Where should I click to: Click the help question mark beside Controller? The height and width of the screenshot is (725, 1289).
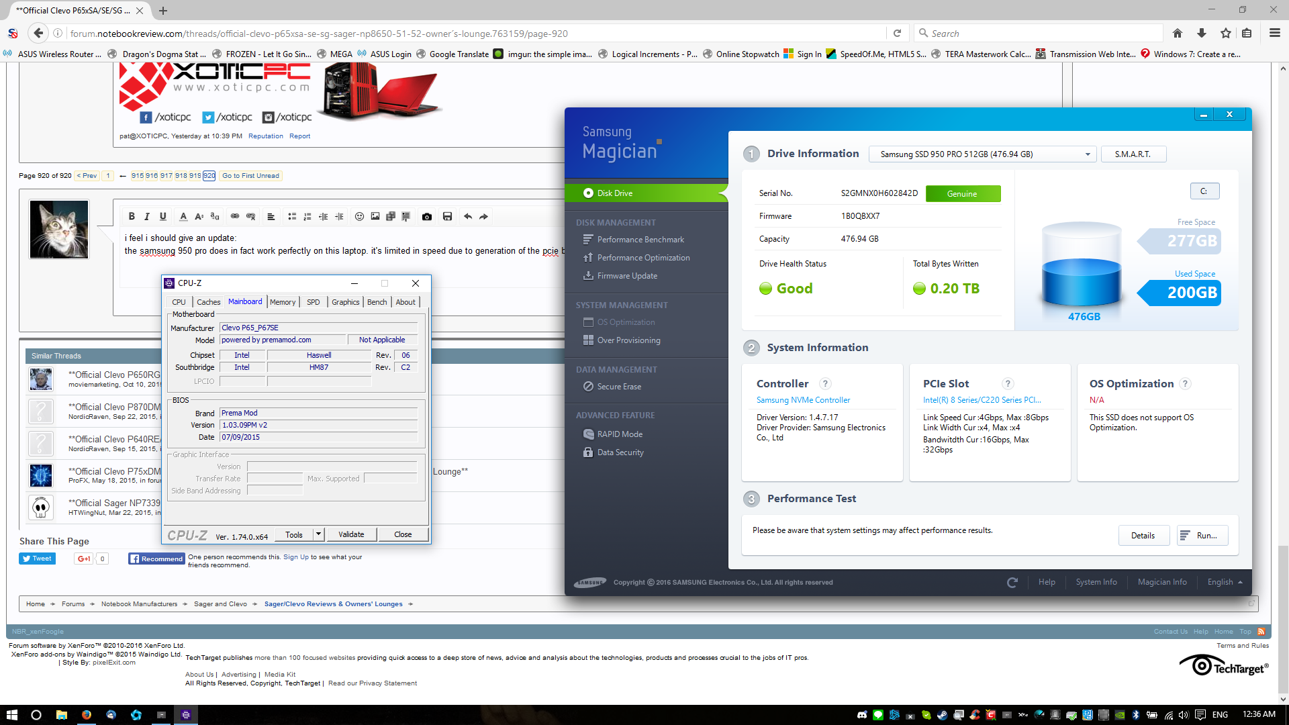point(825,383)
